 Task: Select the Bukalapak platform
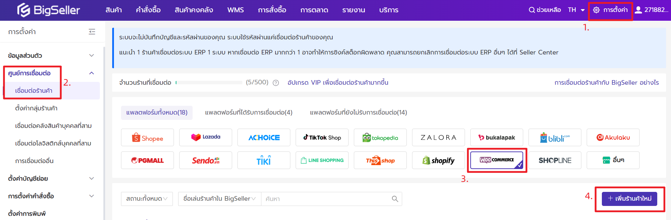tap(497, 137)
